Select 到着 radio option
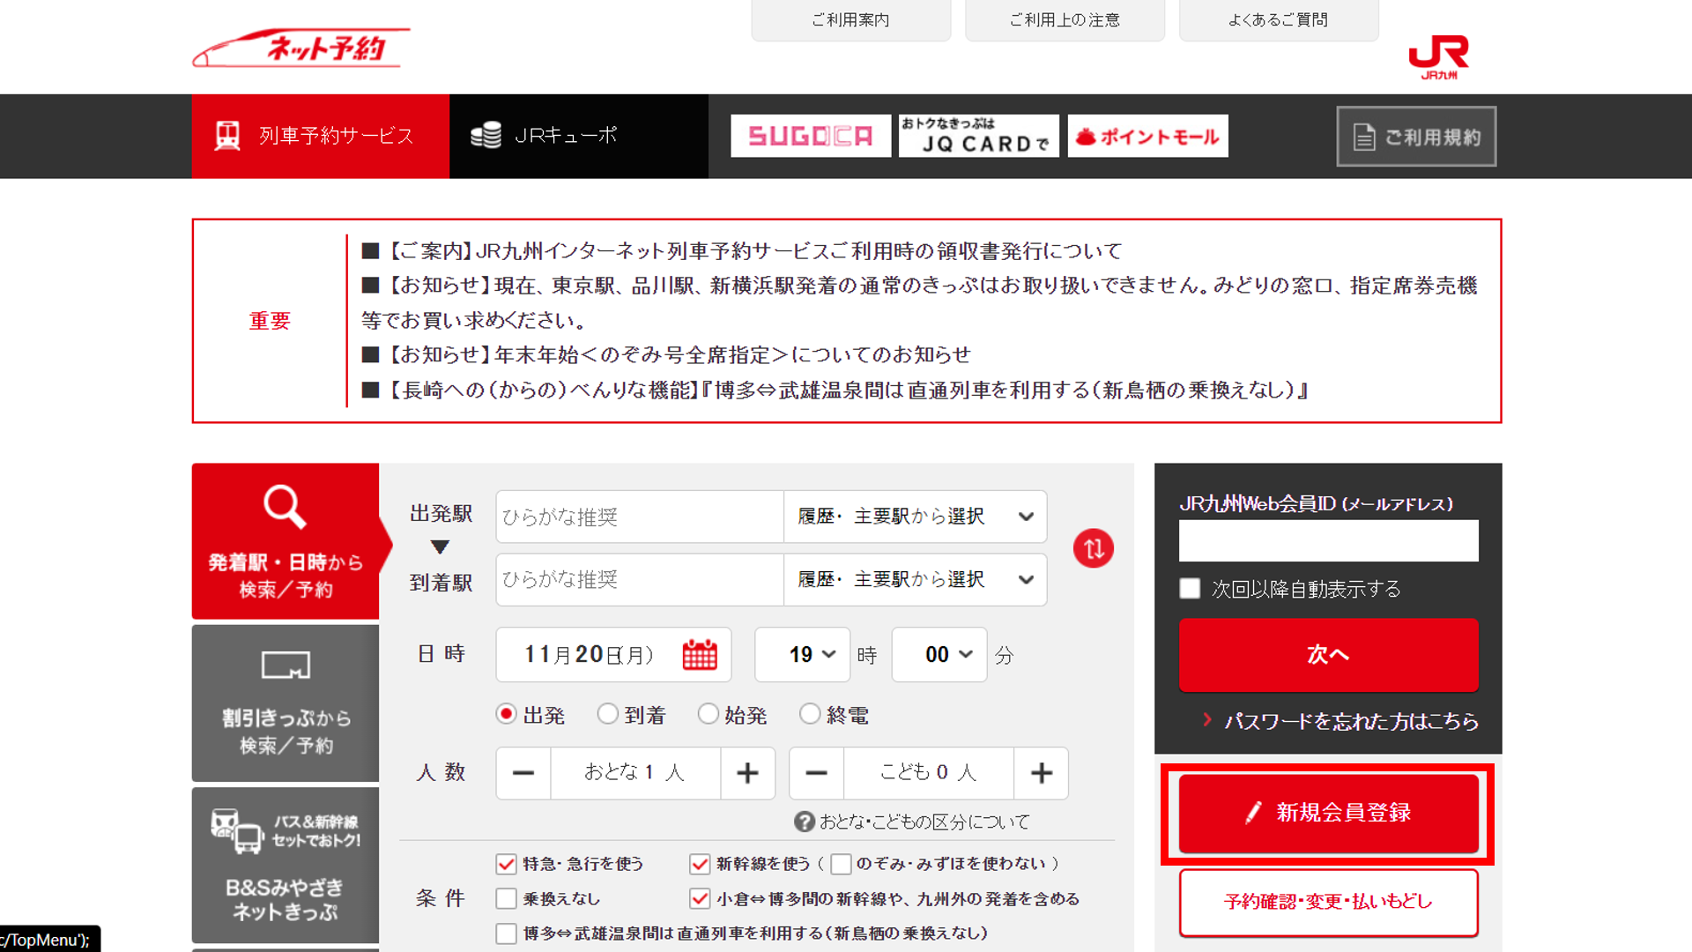The width and height of the screenshot is (1692, 952). coord(607,714)
